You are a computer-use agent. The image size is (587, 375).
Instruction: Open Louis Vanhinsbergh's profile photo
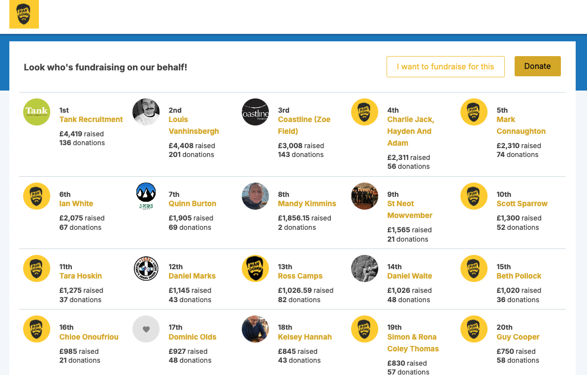pos(146,112)
